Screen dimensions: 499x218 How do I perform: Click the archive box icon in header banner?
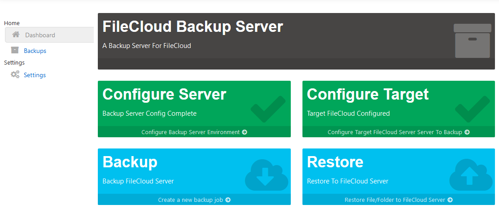point(472,41)
